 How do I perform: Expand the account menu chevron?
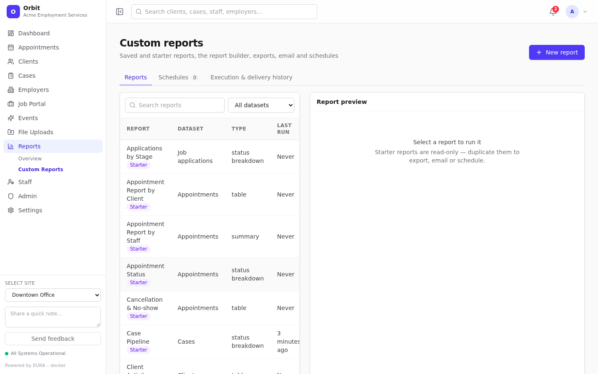(x=585, y=12)
